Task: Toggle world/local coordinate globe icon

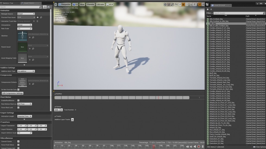Action: coord(176,5)
